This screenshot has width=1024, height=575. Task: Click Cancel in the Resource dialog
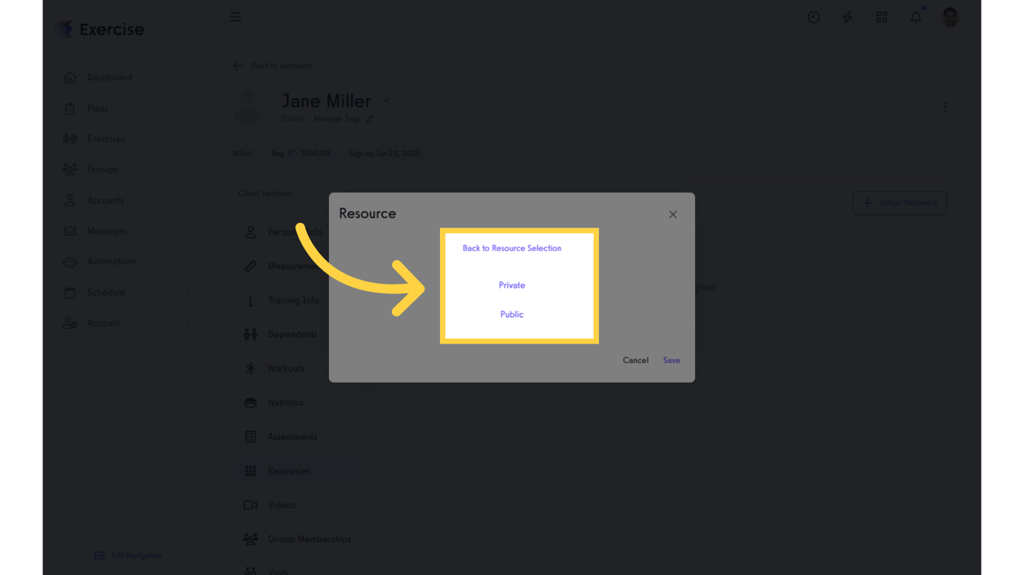(x=636, y=360)
